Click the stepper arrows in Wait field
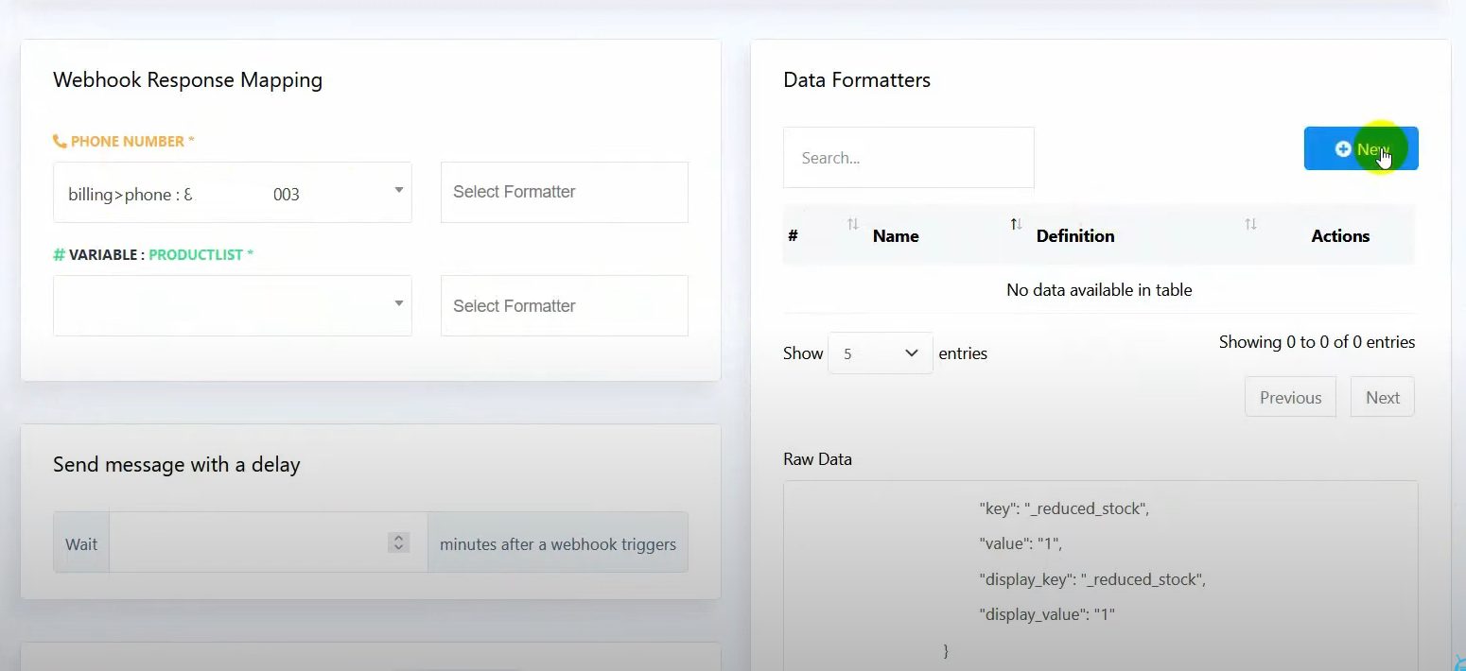 [x=398, y=542]
